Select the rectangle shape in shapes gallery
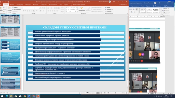The image size is (175, 98). coord(72,8)
